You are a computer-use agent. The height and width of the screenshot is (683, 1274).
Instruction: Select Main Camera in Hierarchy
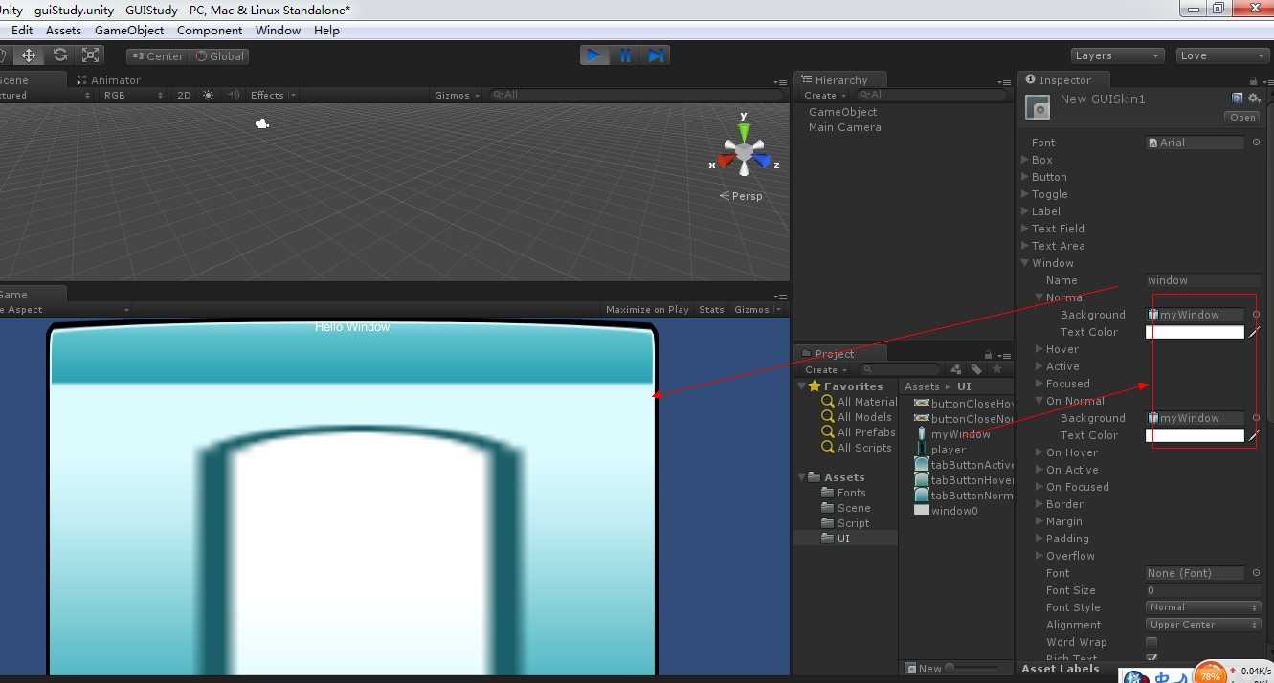pyautogui.click(x=844, y=127)
